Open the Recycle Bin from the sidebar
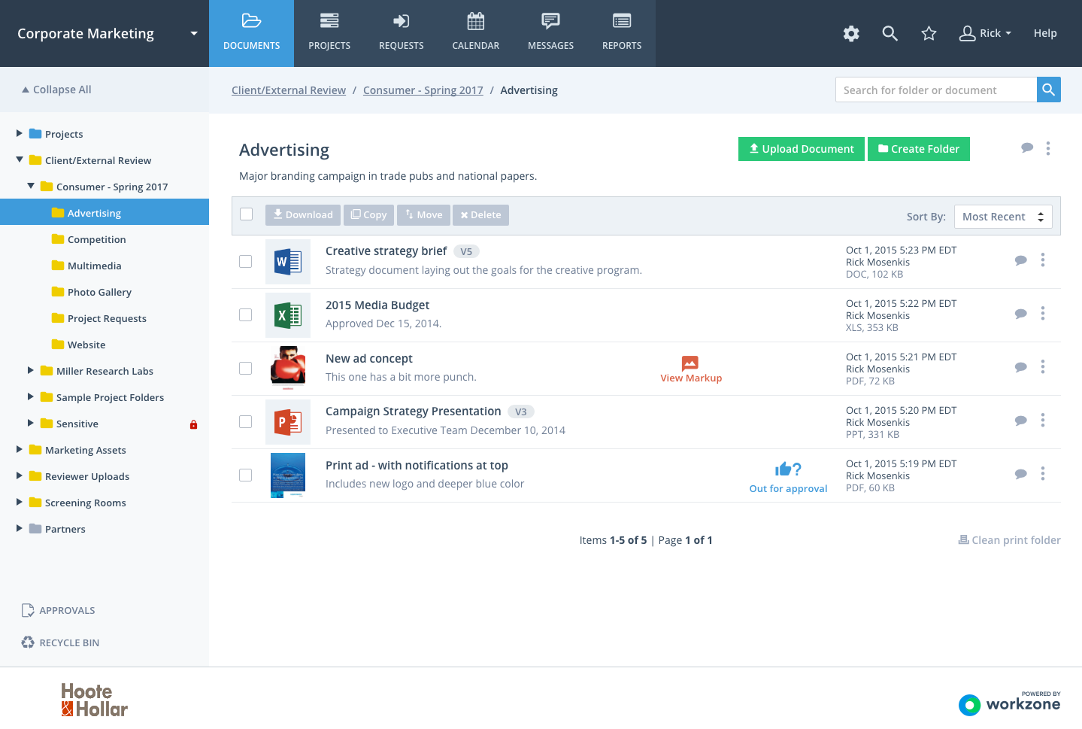 pyautogui.click(x=28, y=642)
